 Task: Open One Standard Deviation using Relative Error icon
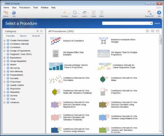tap(56, 105)
